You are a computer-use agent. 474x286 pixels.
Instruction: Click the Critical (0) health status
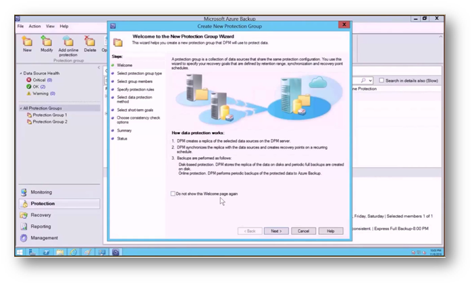point(39,80)
